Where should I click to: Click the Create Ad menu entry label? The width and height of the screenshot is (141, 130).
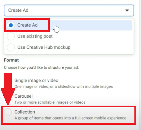(x=27, y=25)
